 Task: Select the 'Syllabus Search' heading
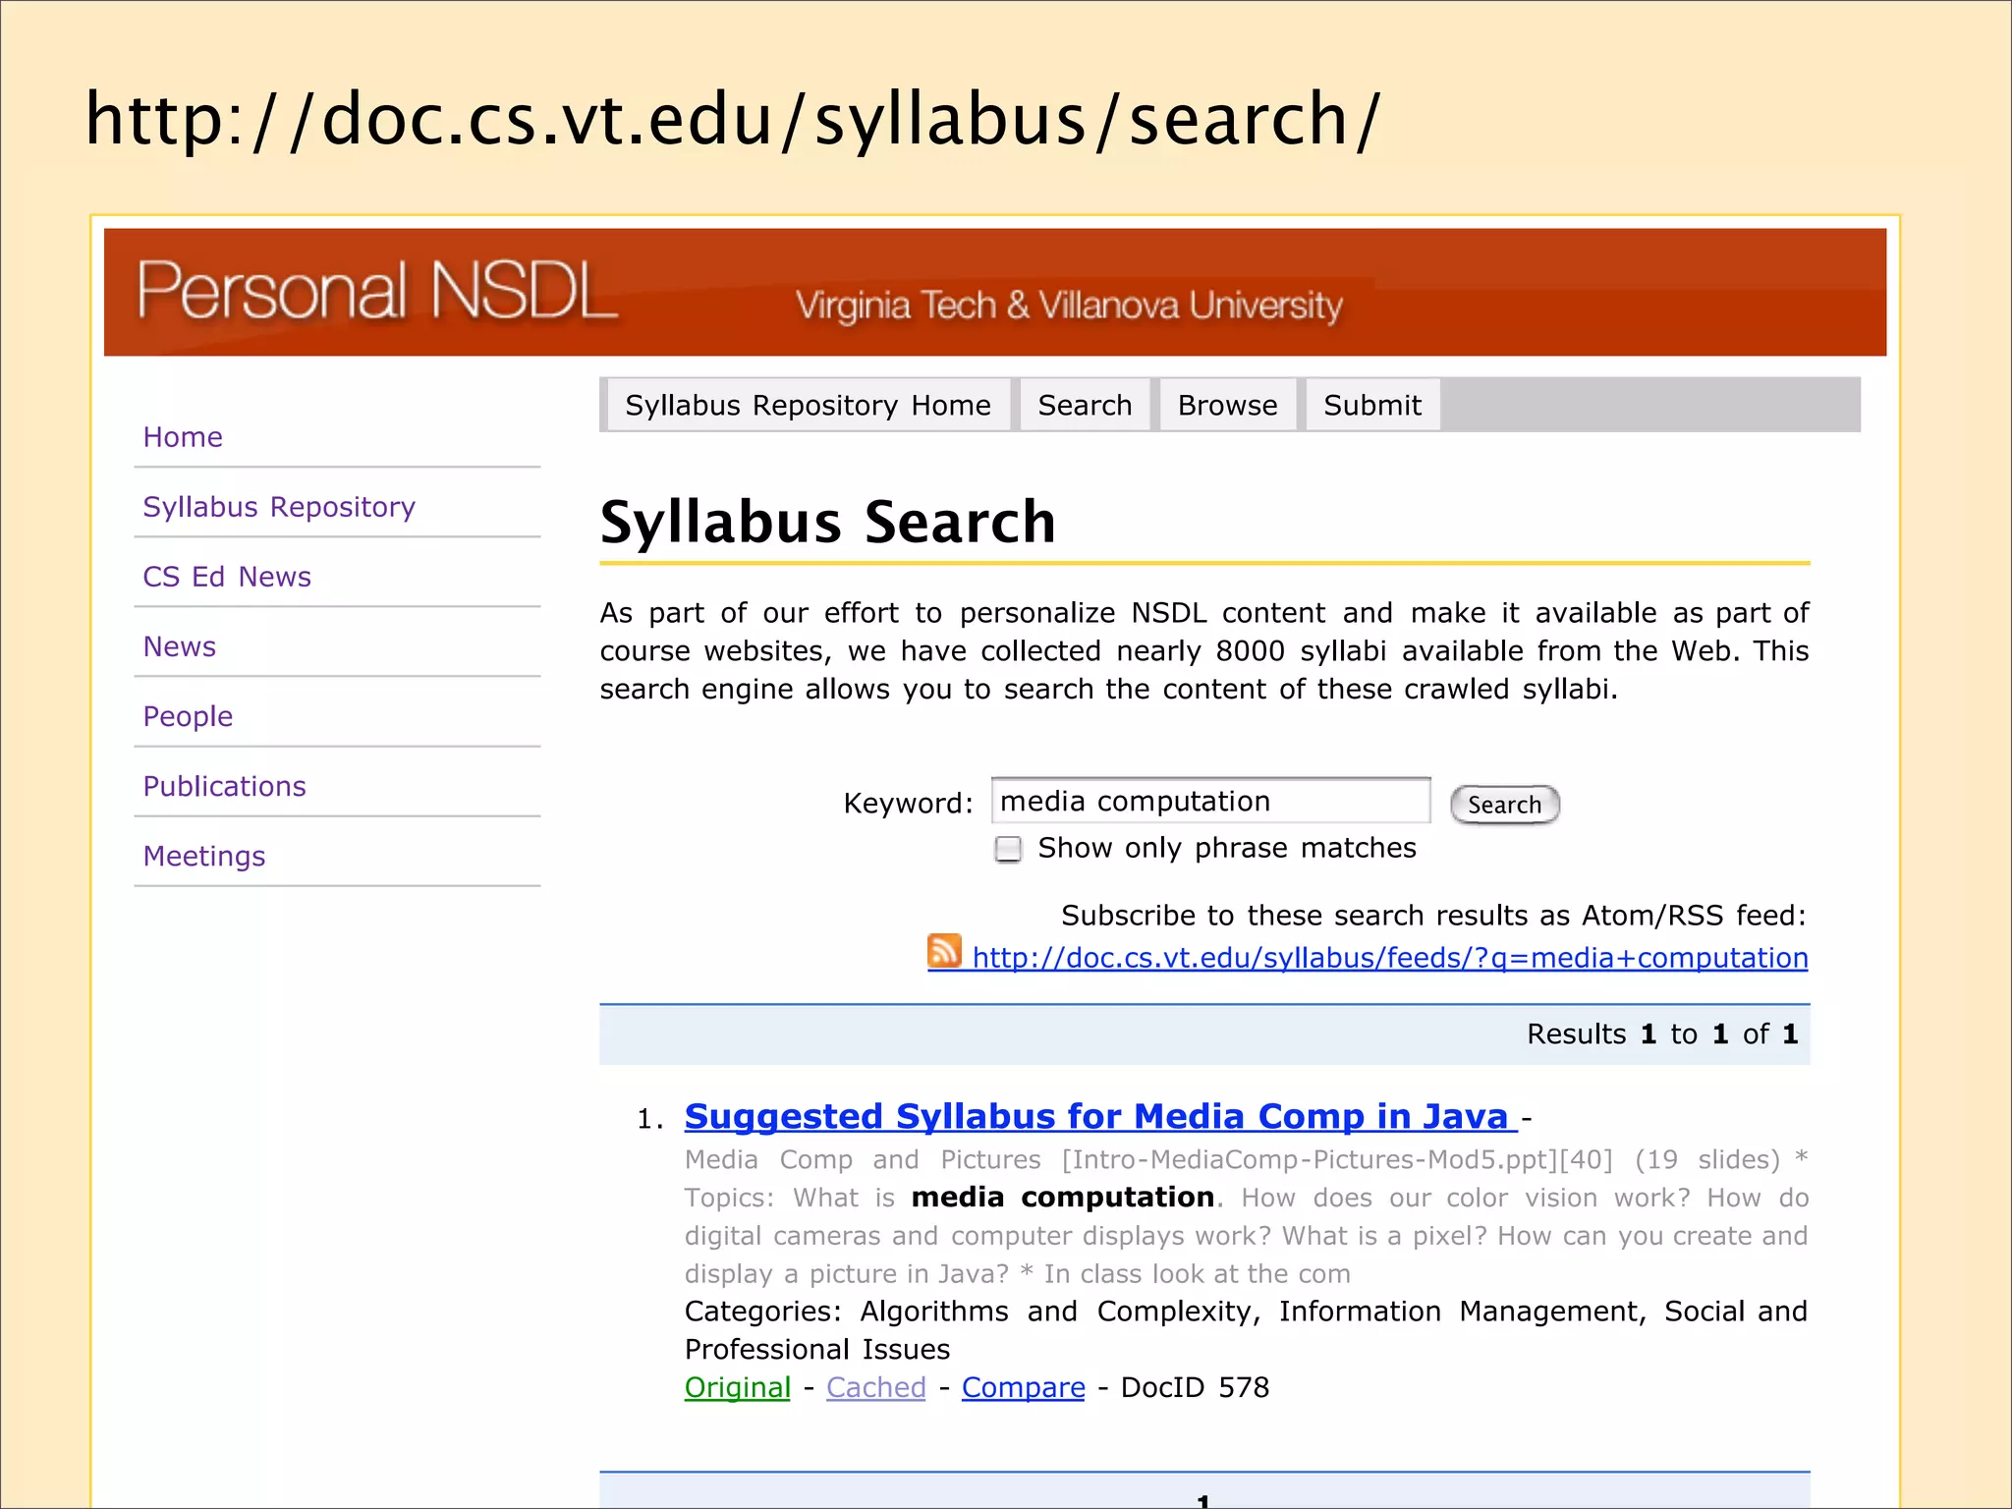[828, 522]
